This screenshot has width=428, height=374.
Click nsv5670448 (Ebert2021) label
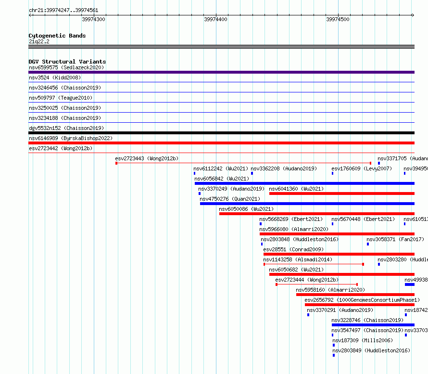click(363, 219)
